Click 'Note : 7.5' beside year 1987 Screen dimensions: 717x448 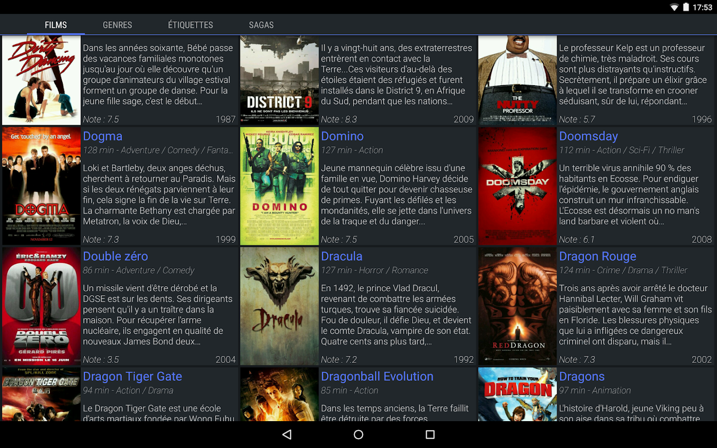click(x=101, y=119)
